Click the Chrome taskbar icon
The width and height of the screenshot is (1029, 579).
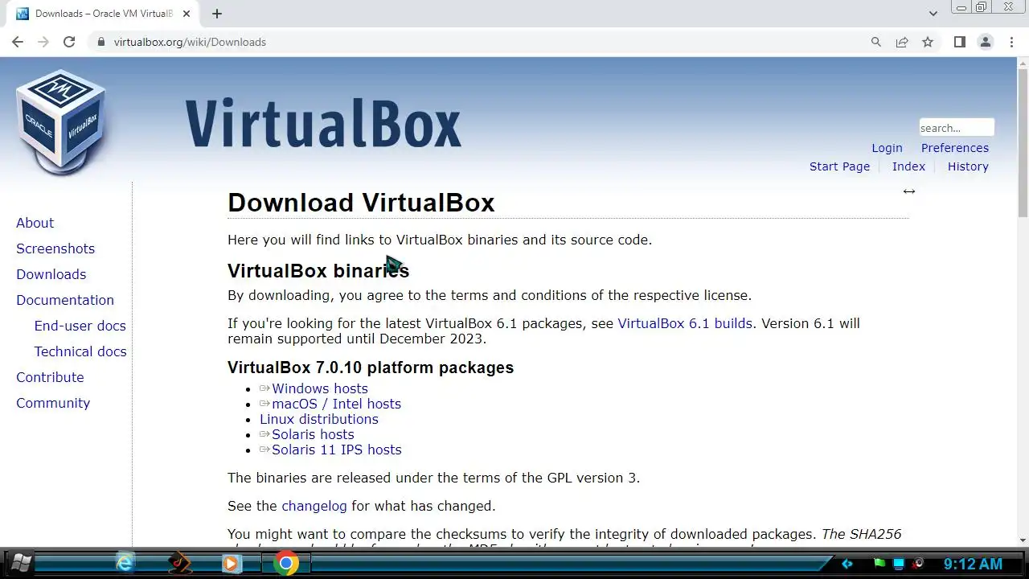285,564
